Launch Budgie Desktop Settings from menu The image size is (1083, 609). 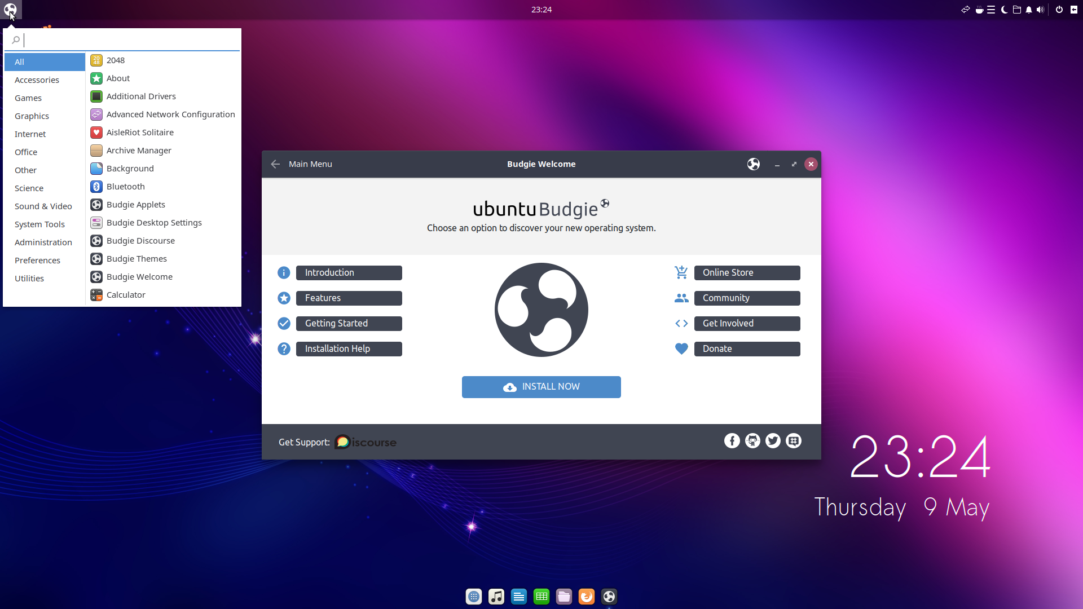[x=164, y=223]
